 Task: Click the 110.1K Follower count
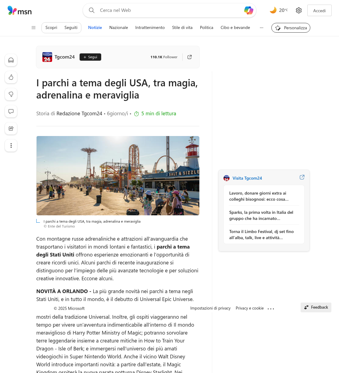point(164,57)
